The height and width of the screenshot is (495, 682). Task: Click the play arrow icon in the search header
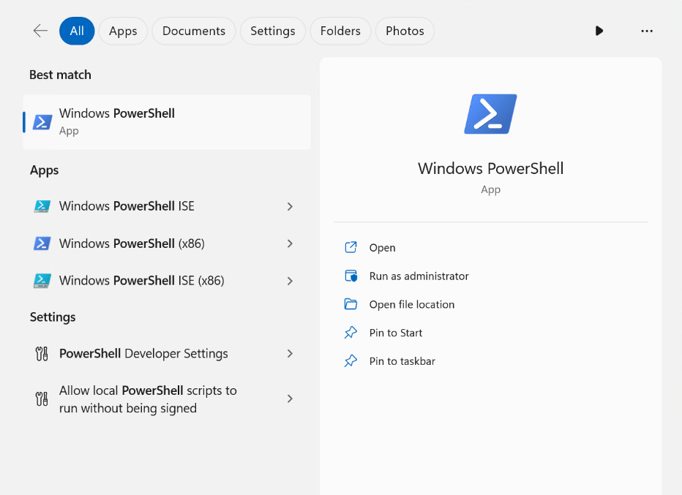point(599,31)
